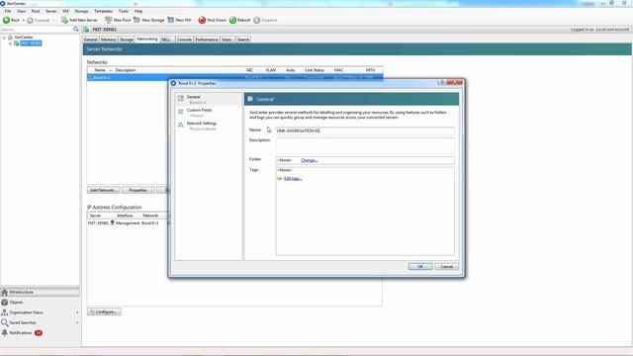Click the Add Network button
The width and height of the screenshot is (633, 356).
pos(103,190)
